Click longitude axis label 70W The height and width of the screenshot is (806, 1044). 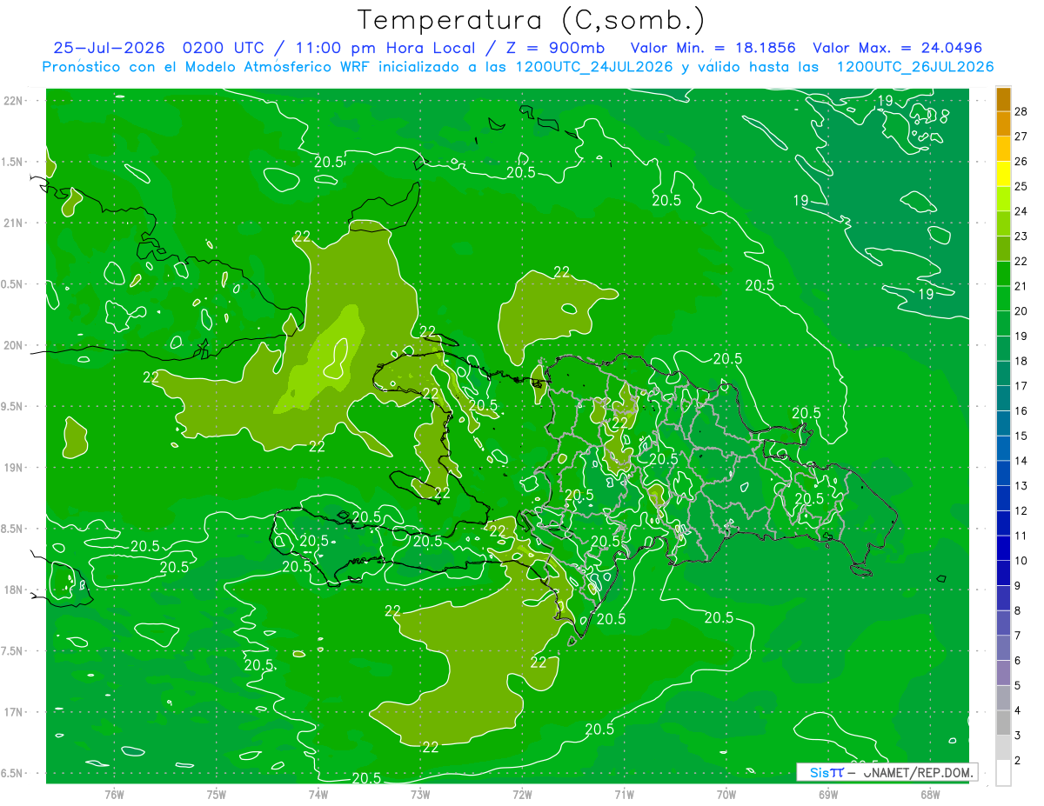(726, 794)
